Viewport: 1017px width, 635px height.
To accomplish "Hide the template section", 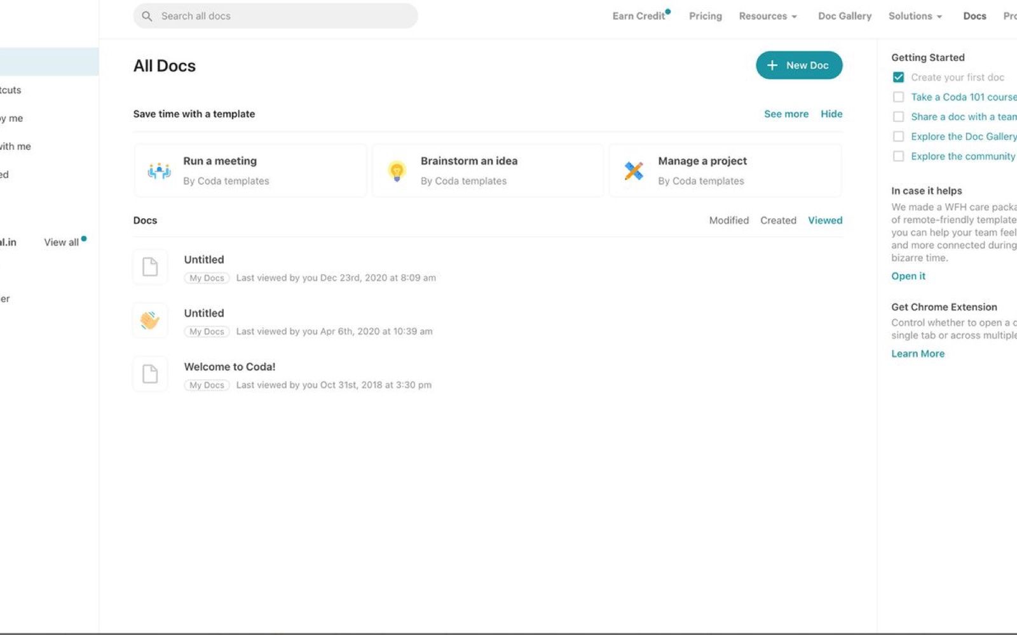I will click(831, 114).
